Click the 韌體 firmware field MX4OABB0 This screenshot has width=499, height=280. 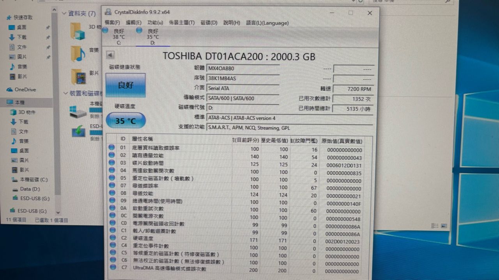pyautogui.click(x=243, y=69)
